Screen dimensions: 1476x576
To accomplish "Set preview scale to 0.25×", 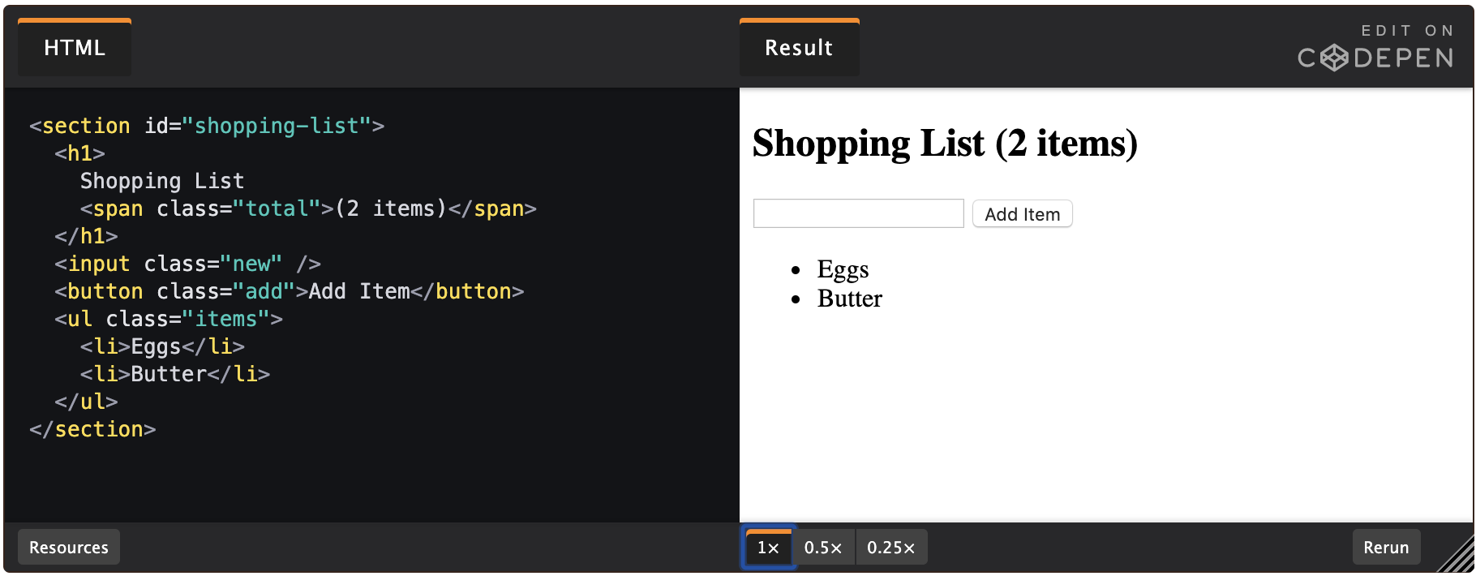I will tap(890, 548).
